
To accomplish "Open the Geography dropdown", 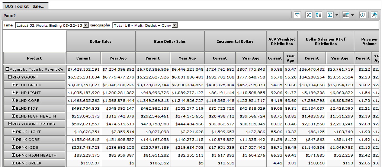I will tap(175, 25).
